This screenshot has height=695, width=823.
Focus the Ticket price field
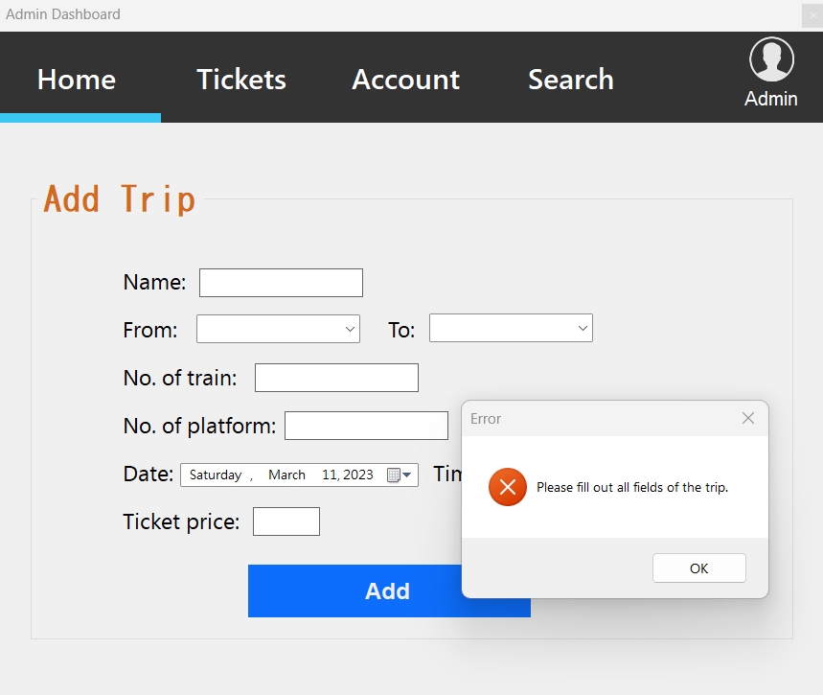click(x=286, y=521)
